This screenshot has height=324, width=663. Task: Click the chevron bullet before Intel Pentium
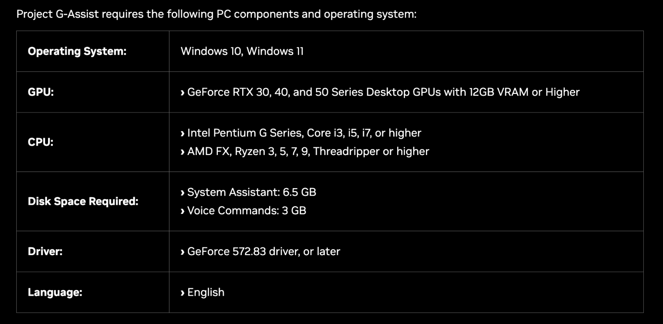click(x=182, y=133)
